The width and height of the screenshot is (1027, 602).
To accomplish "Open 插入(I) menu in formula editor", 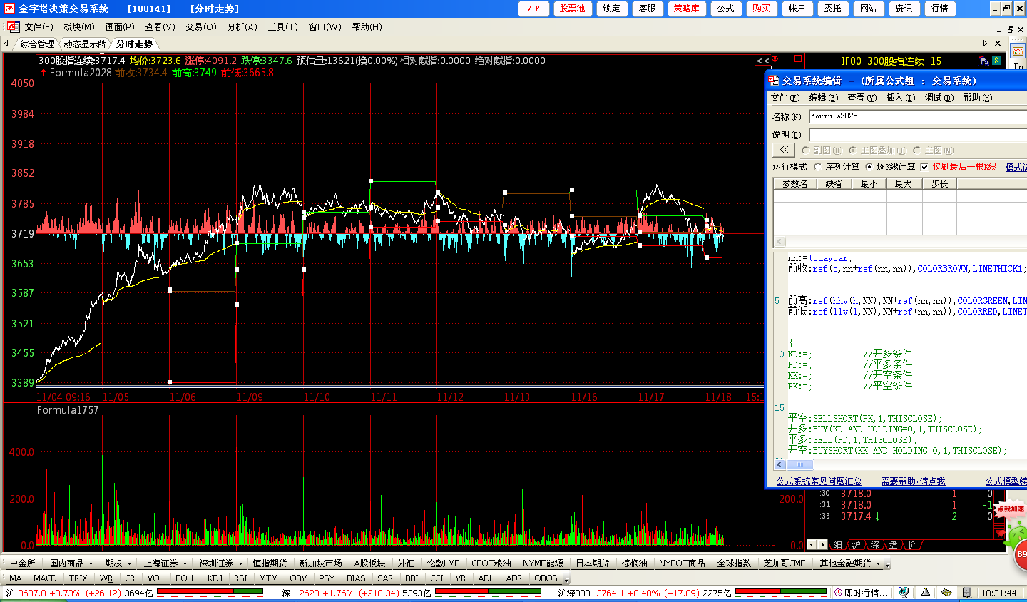I will 900,98.
